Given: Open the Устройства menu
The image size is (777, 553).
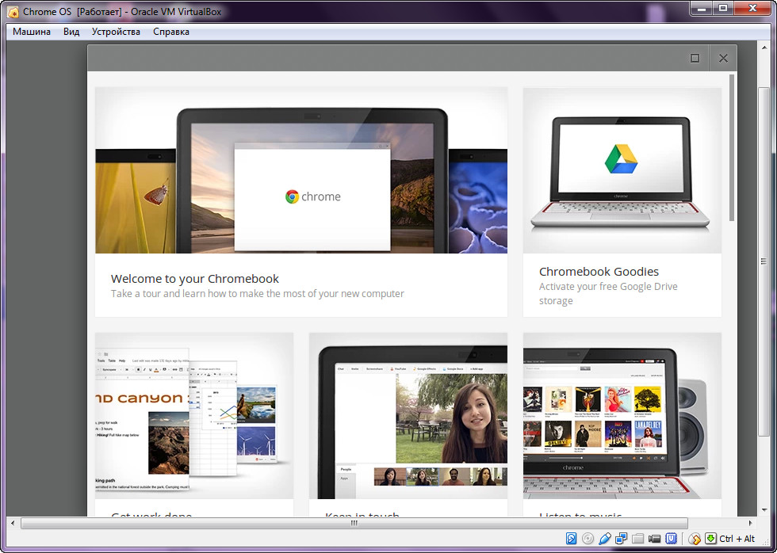Looking at the screenshot, I should pyautogui.click(x=116, y=32).
